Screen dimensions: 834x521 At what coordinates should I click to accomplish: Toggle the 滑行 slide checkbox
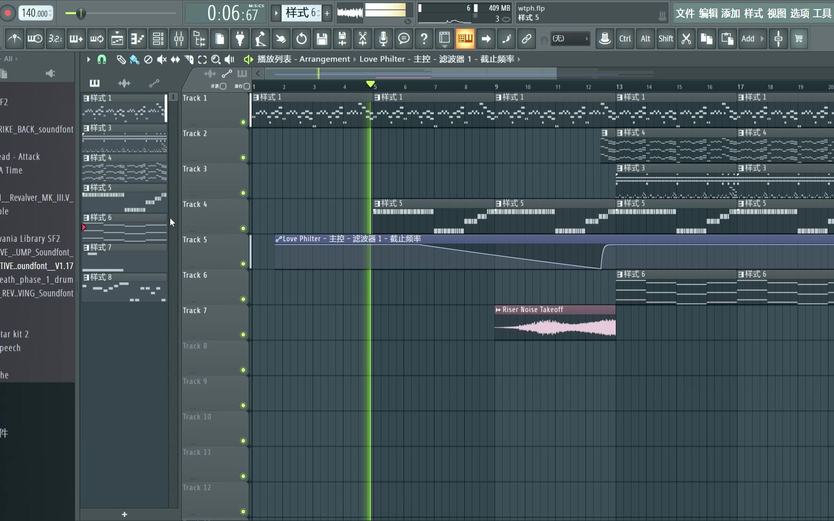pyautogui.click(x=247, y=86)
